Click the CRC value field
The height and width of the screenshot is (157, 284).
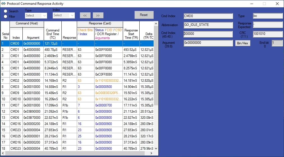point(267,34)
